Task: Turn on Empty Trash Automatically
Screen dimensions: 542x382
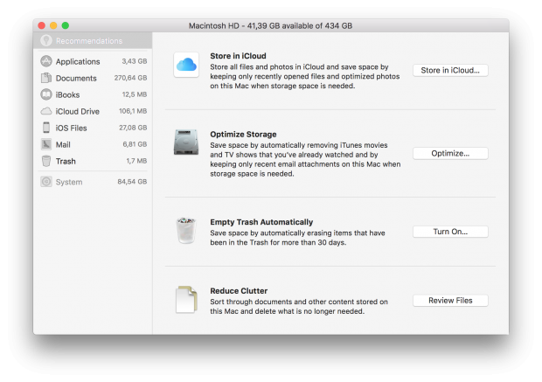Action: [450, 232]
